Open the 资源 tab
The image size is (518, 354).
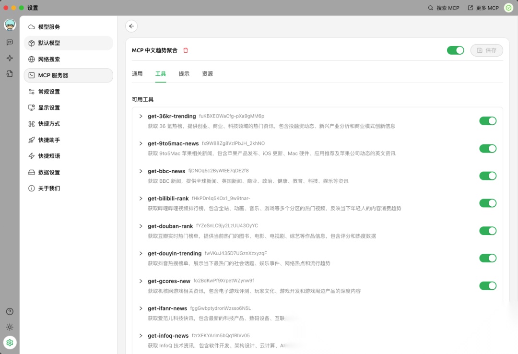(x=208, y=74)
